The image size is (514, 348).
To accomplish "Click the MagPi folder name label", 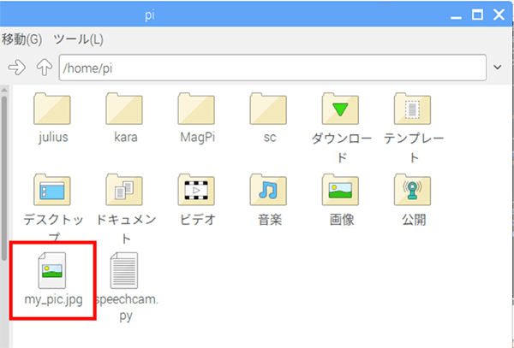I will point(198,138).
